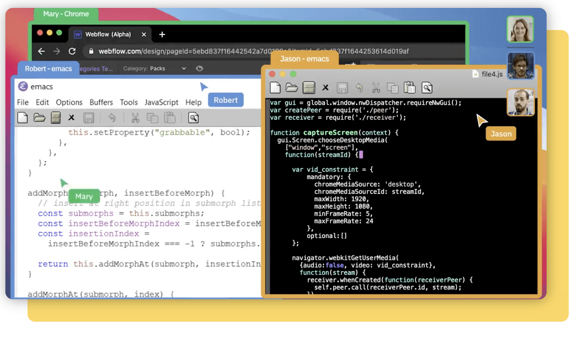Reload the Webflow page in Chrome

(x=72, y=51)
